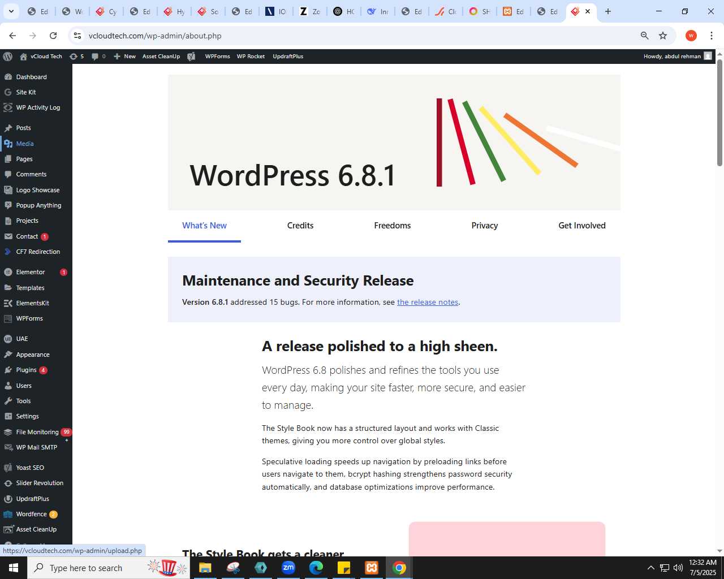Screen dimensions: 724x579
Task: Open Asset CleanUp in sidebar
Action: pos(36,529)
